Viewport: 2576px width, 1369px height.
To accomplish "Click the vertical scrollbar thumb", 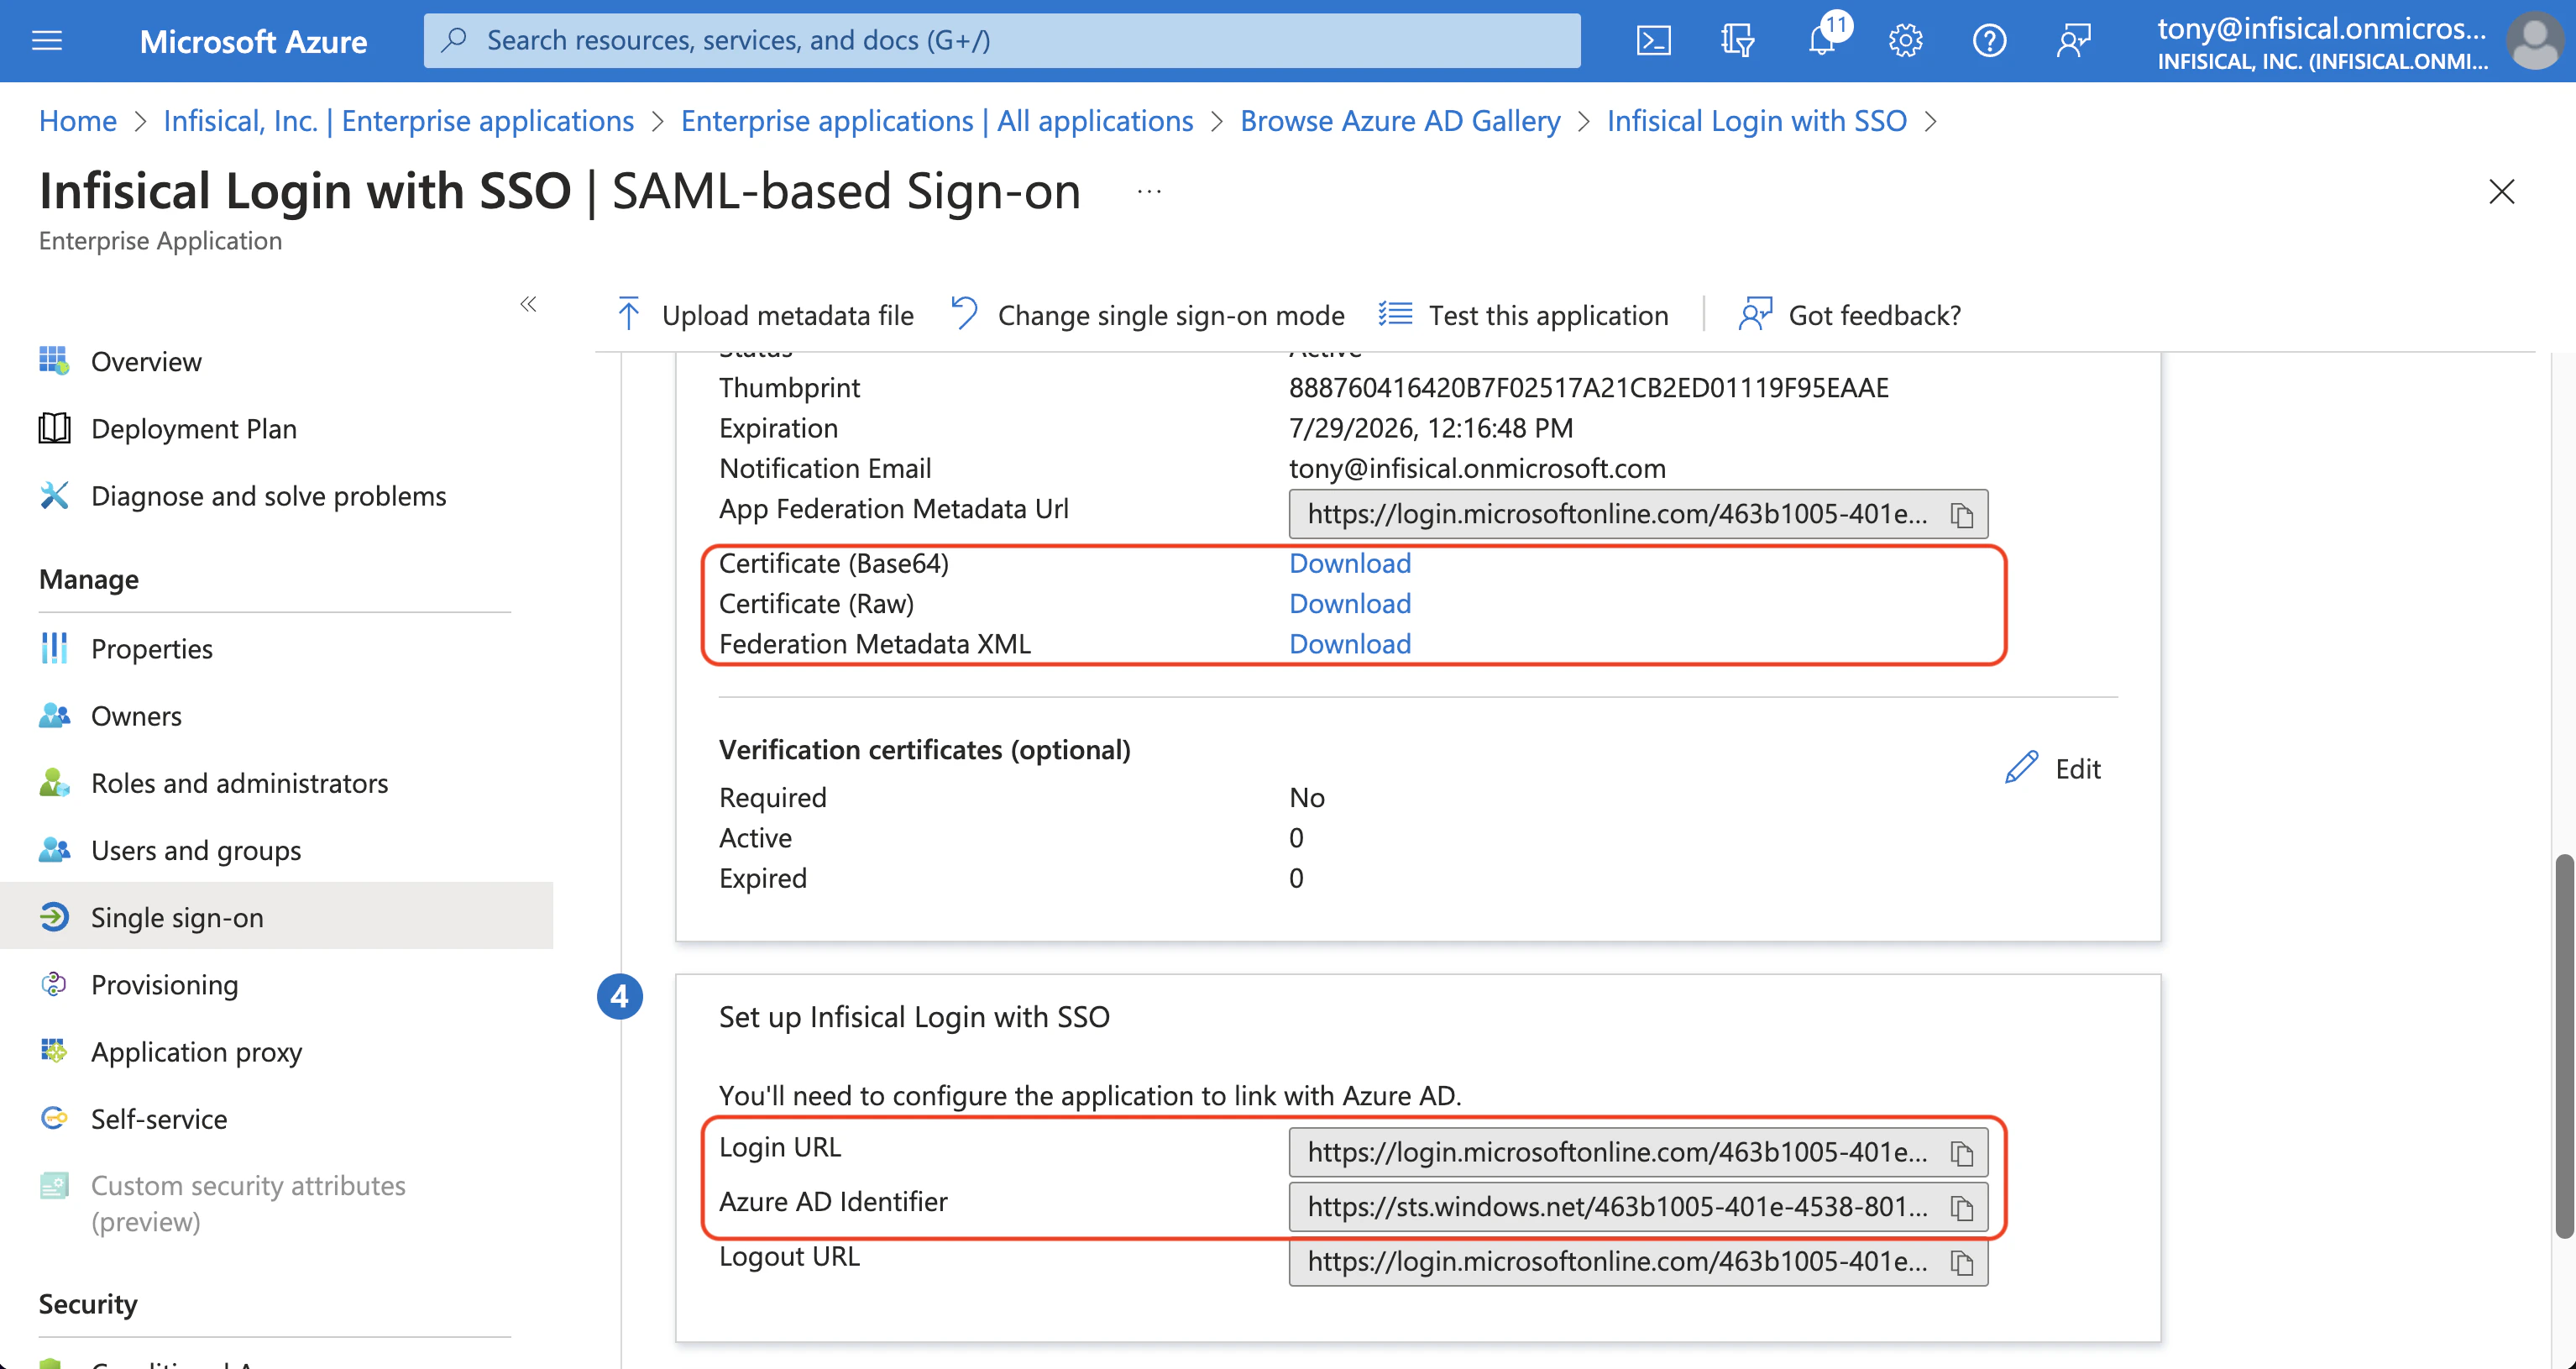I will tap(2565, 1046).
